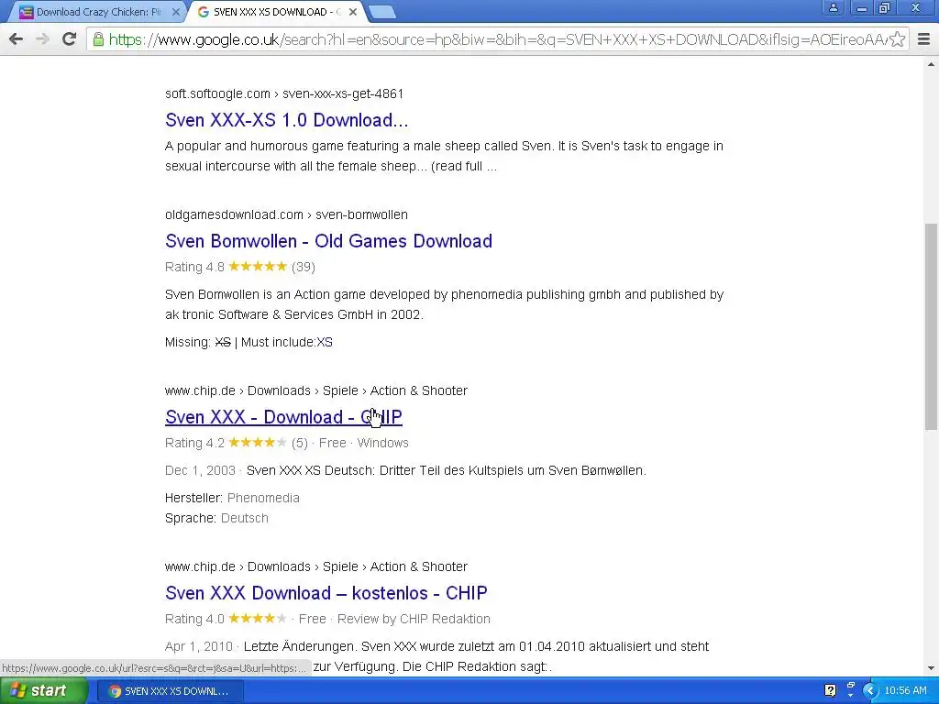Click the green padlock in the address bar
939x704 pixels.
99,39
